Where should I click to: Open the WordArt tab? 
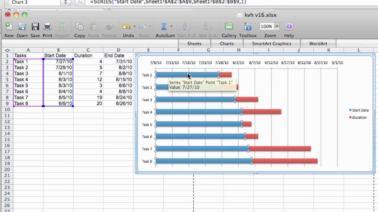pyautogui.click(x=318, y=44)
